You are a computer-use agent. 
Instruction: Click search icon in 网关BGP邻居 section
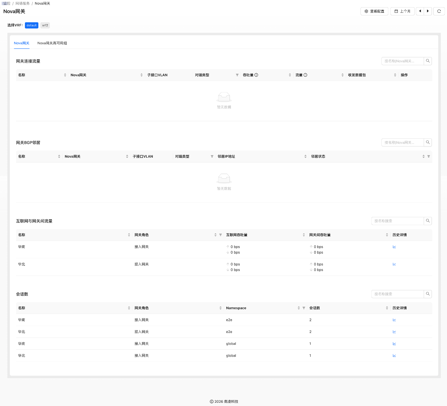click(428, 143)
